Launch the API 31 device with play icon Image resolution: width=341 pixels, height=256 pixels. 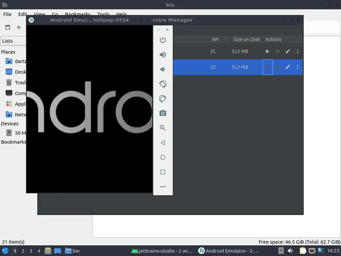(x=267, y=51)
